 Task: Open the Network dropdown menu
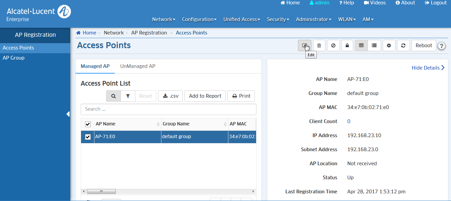[163, 19]
